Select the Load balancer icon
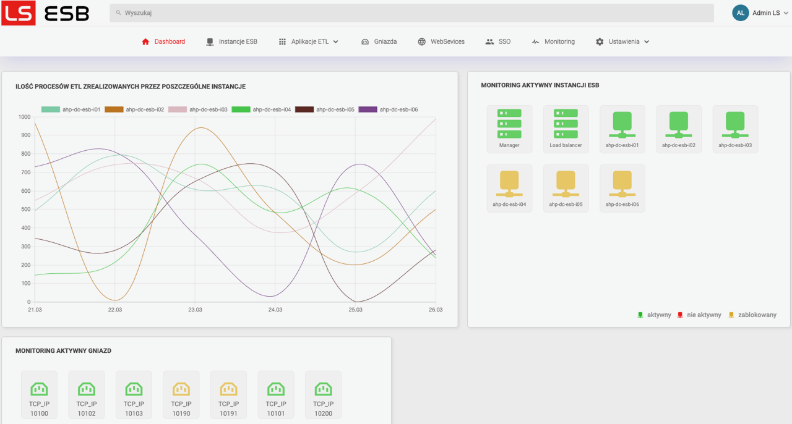This screenshot has height=424, width=792. point(566,129)
